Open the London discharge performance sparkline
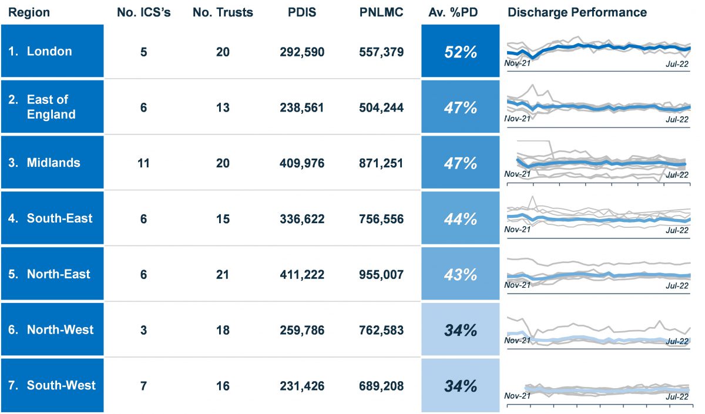The width and height of the screenshot is (705, 414). click(x=598, y=53)
